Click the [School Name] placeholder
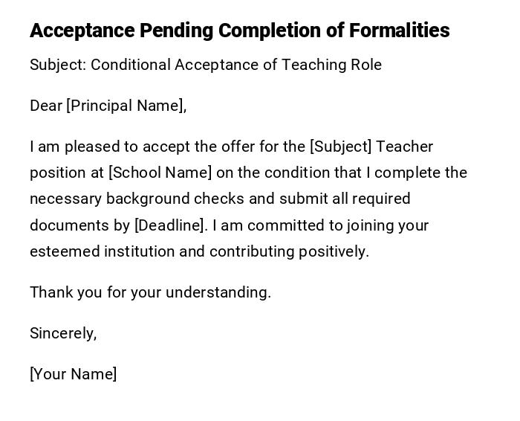 pyautogui.click(x=160, y=173)
